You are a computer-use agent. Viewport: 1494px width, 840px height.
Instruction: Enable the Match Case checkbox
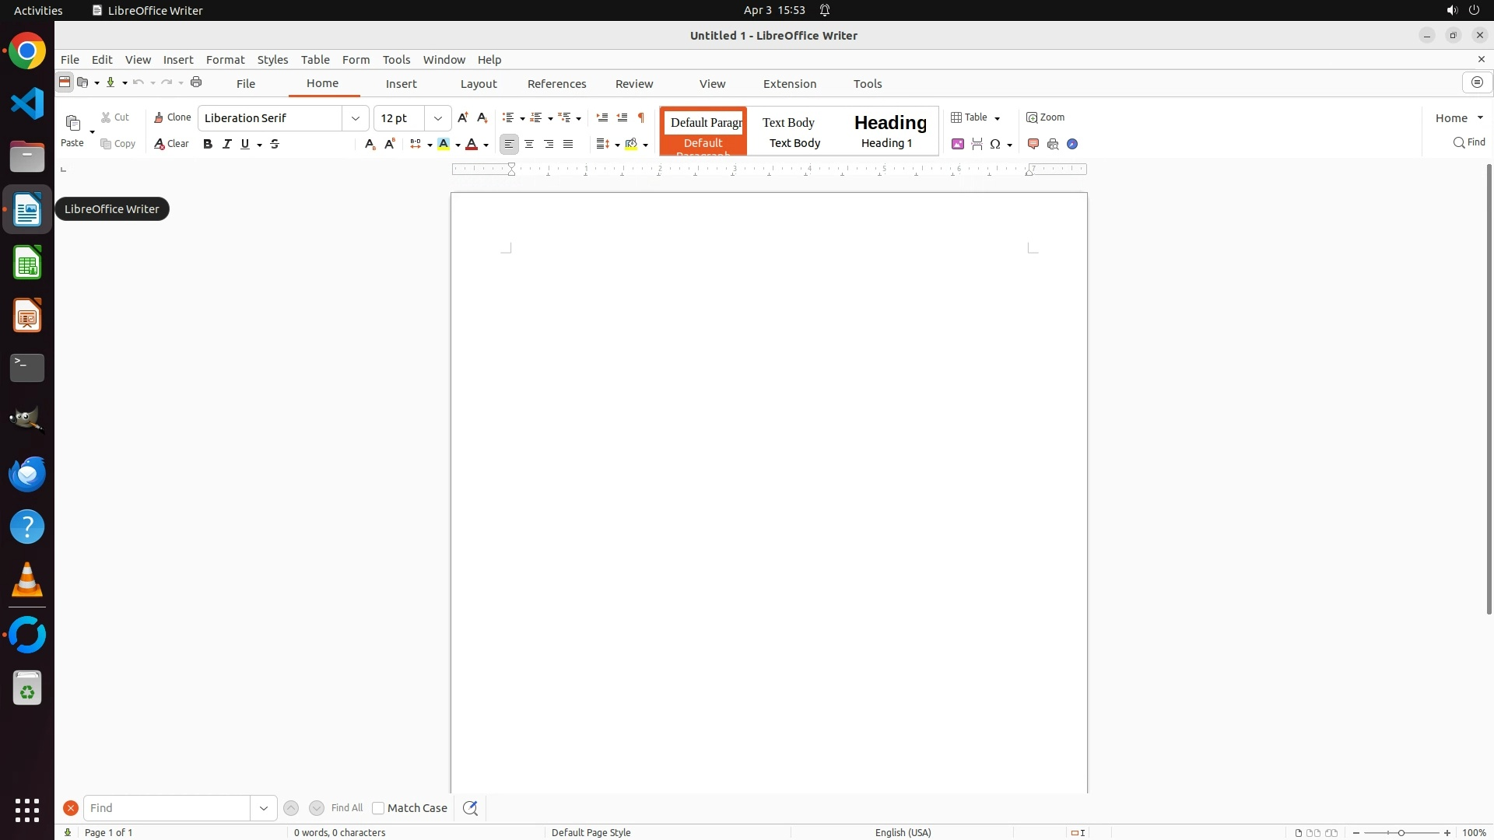pos(378,808)
